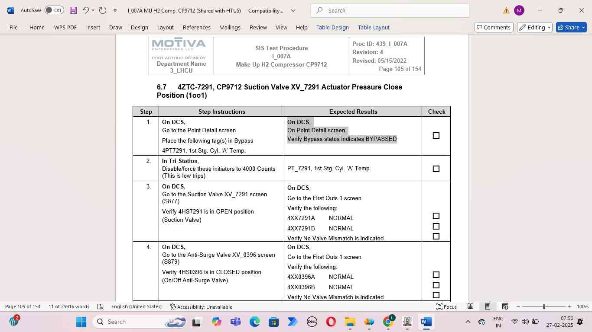Check the box beside 4XX7291A NORMAL
This screenshot has height=332, width=592.
pyautogui.click(x=436, y=216)
